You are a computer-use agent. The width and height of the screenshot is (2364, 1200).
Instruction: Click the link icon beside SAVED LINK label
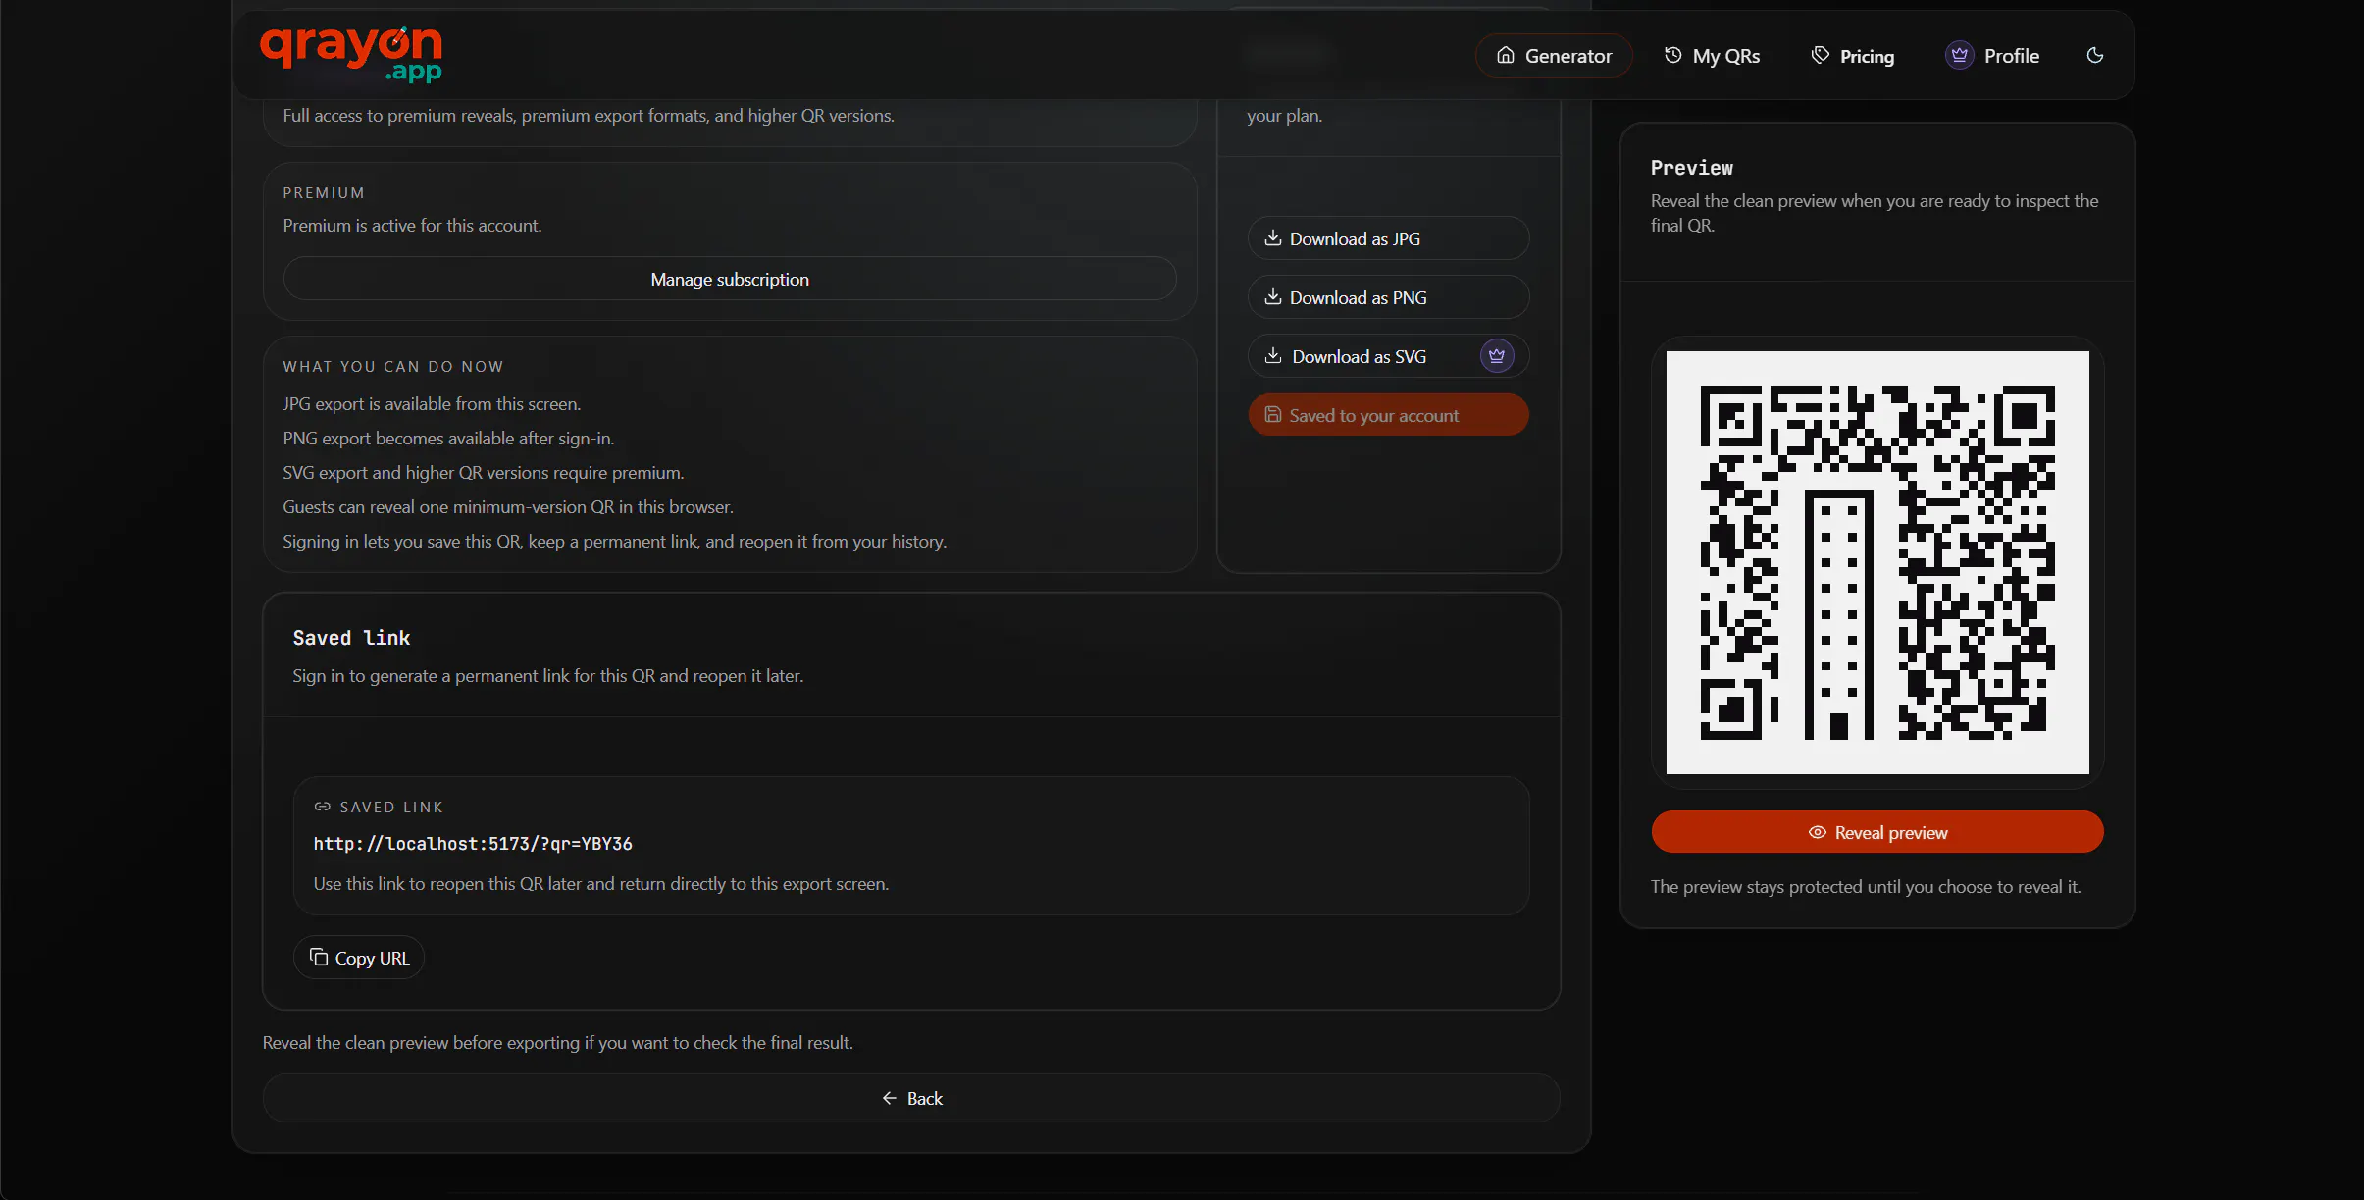click(x=322, y=807)
